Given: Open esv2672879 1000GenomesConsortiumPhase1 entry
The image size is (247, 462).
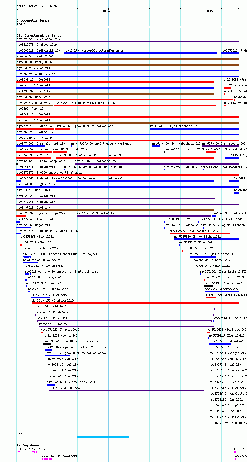Looking at the screenshot, I should click(50, 173).
